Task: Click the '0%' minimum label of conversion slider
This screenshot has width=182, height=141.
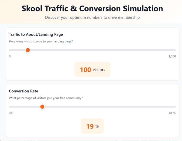Action: (x=11, y=113)
